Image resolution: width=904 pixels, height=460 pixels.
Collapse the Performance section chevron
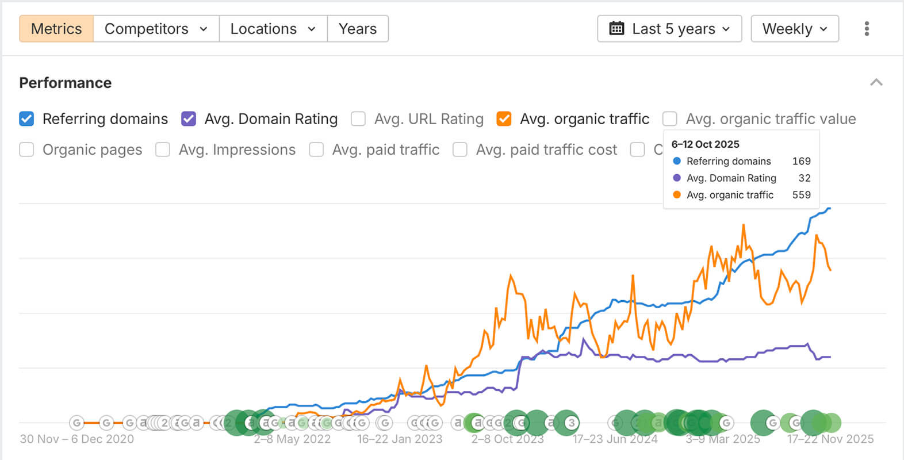point(876,83)
